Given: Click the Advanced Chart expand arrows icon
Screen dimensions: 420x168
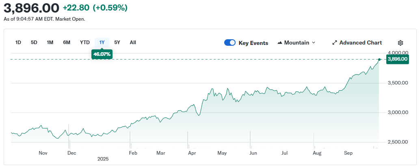Looking at the screenshot, I should tap(335, 43).
